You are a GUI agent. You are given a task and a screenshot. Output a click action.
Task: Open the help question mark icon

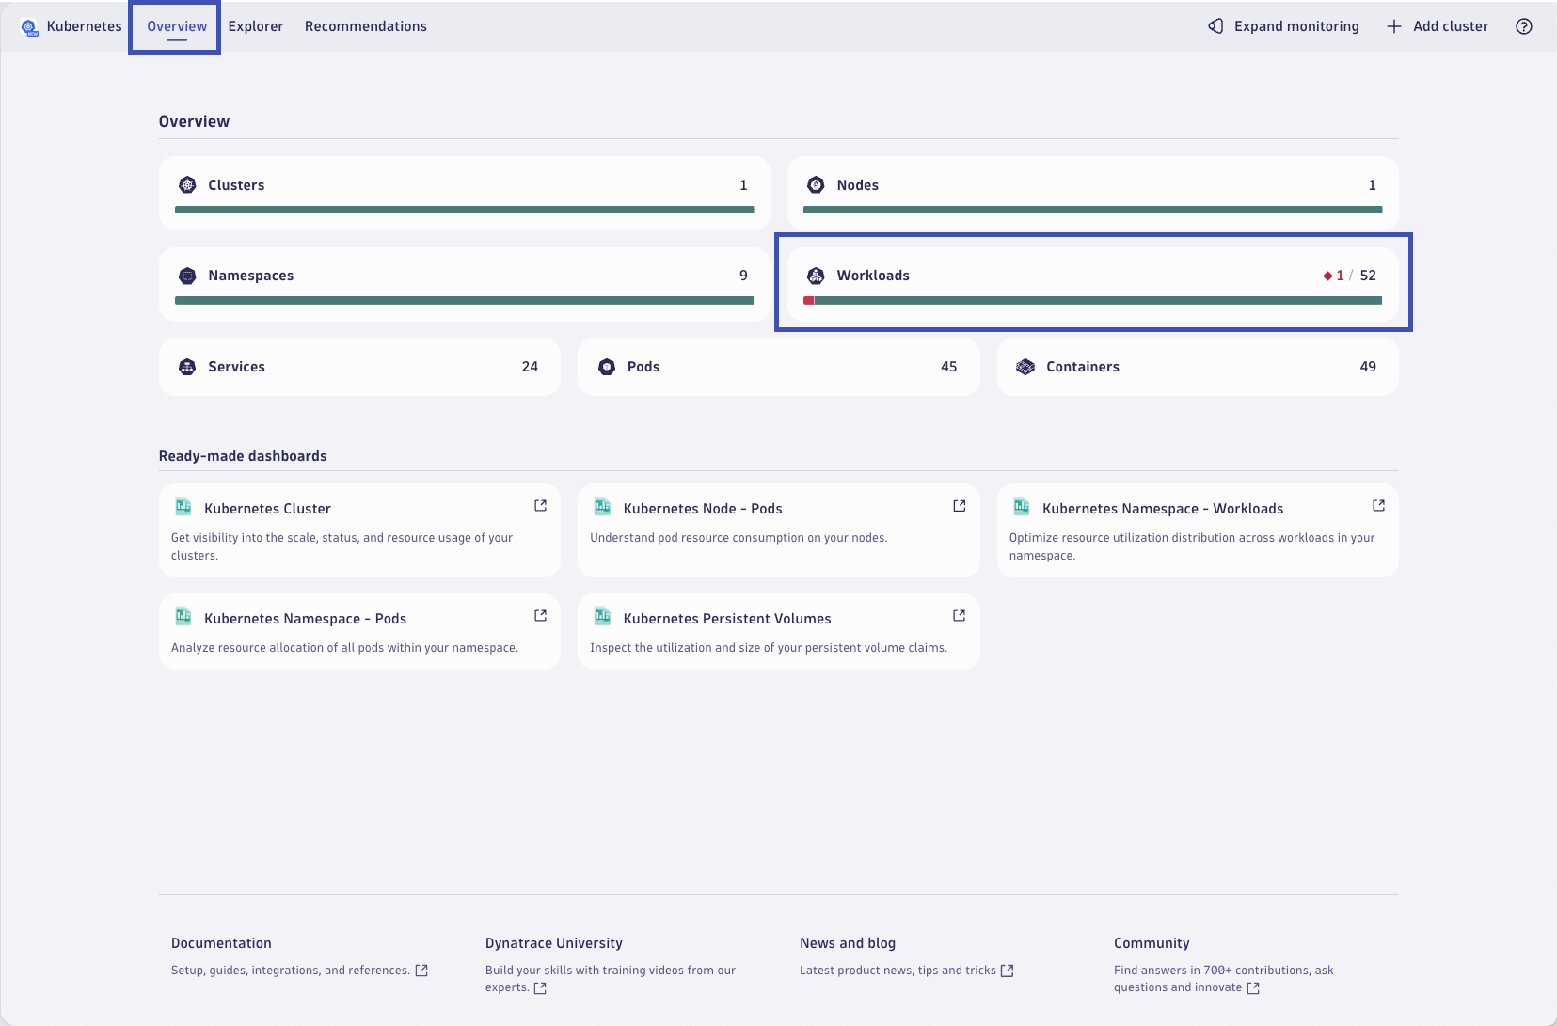click(1524, 26)
